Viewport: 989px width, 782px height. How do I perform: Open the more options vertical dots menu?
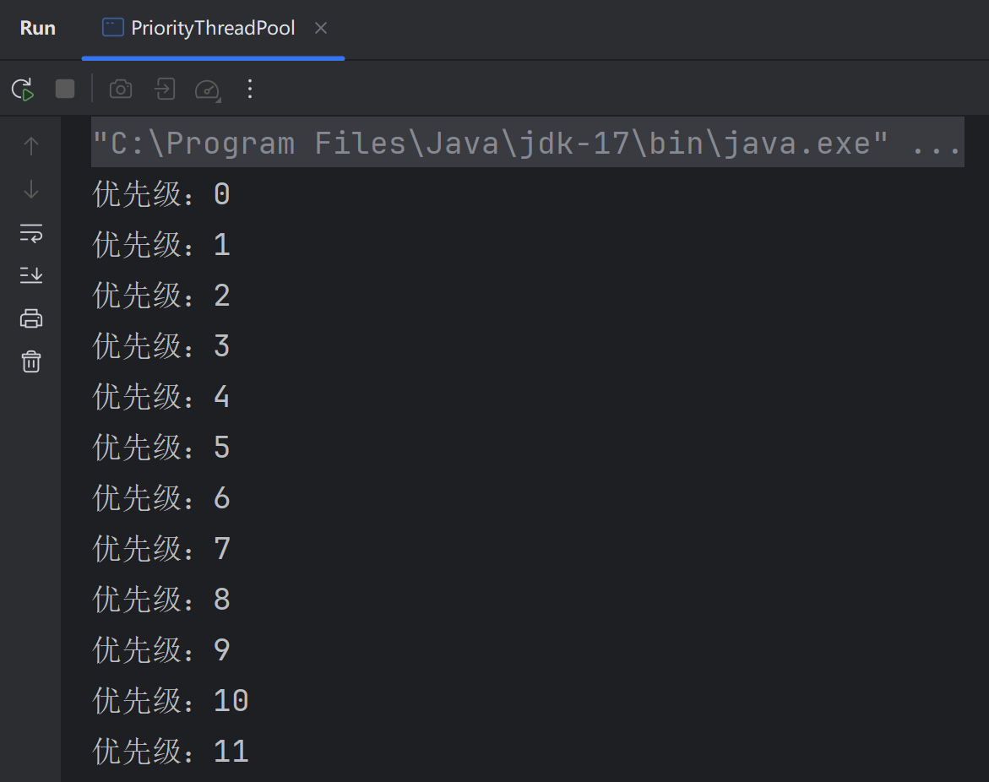click(x=250, y=89)
